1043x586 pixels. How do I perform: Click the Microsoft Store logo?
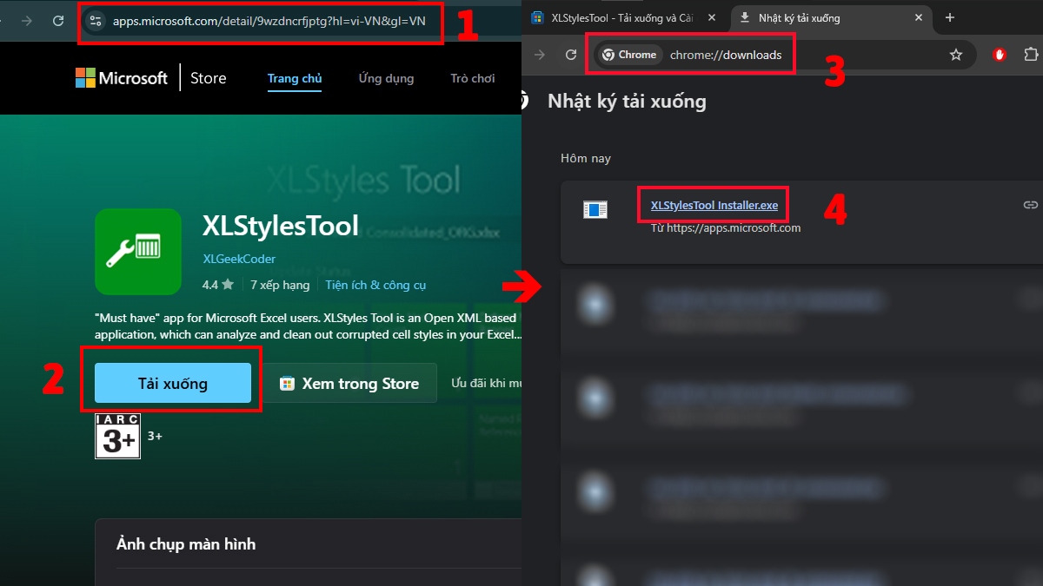click(121, 78)
